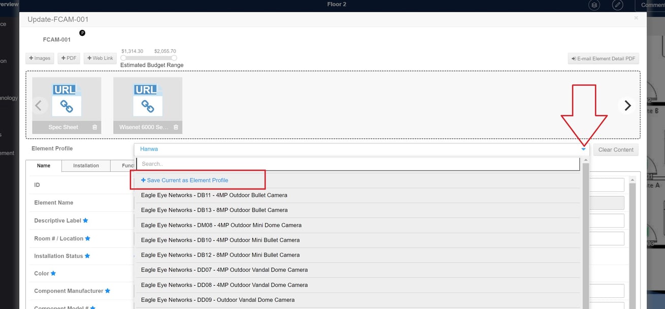Open the Spec Sheet URL thumbnail

pyautogui.click(x=66, y=100)
